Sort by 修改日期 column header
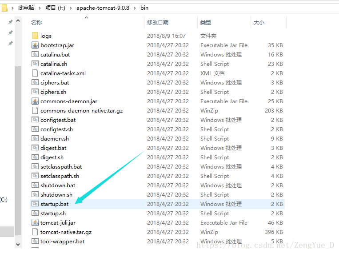This screenshot has height=254, width=339. (x=158, y=22)
